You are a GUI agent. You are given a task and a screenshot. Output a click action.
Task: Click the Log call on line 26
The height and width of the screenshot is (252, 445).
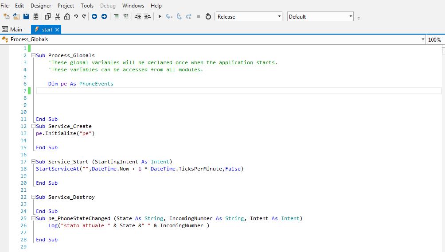(x=53, y=225)
